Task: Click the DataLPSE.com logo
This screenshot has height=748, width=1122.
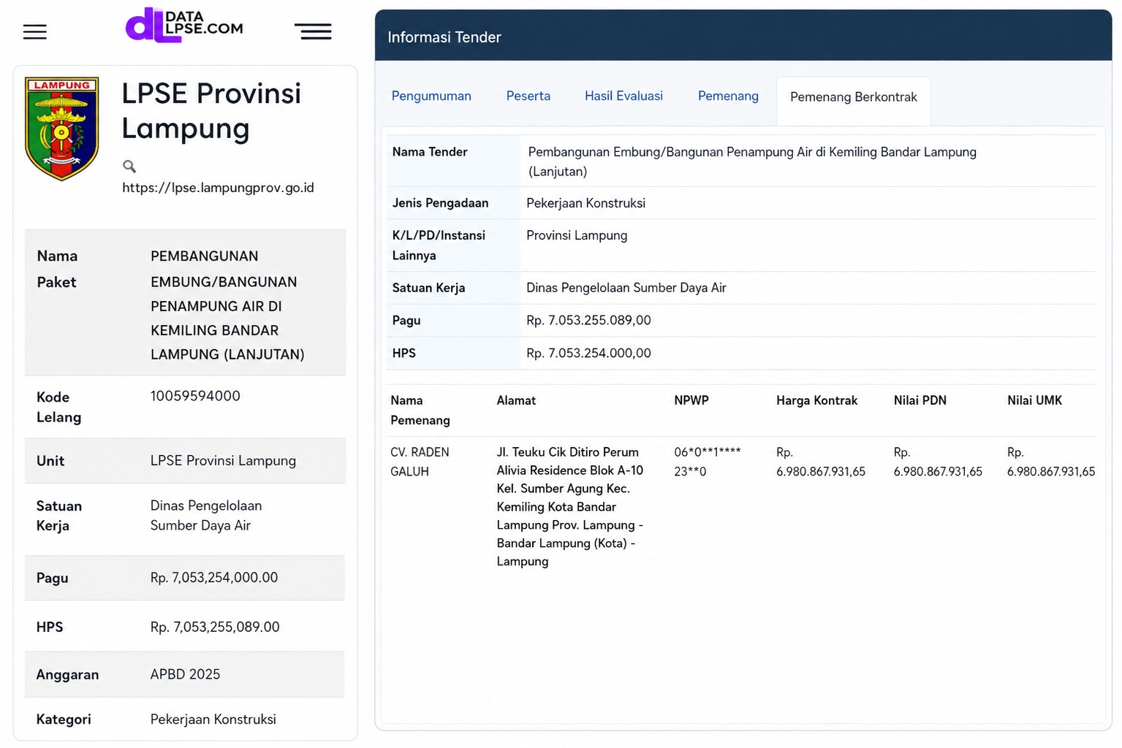Action: pos(184,26)
